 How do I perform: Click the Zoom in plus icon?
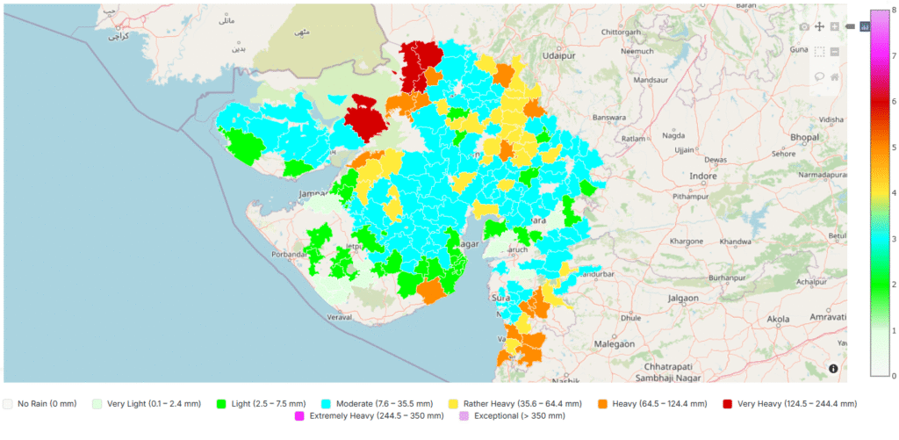tap(834, 27)
